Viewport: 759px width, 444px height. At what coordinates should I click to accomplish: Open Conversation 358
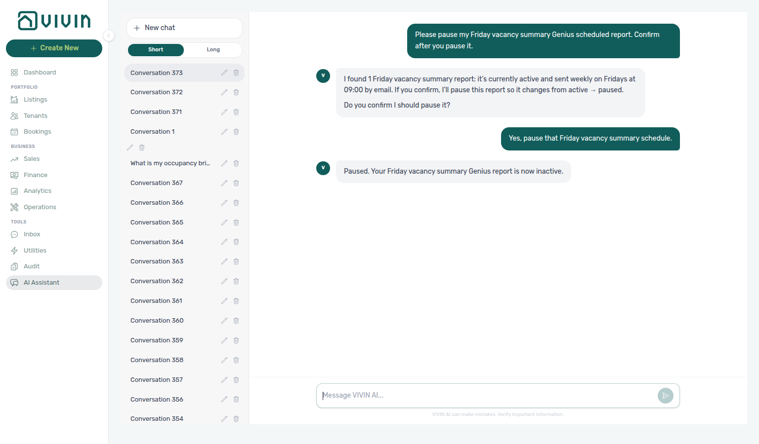pos(184,360)
